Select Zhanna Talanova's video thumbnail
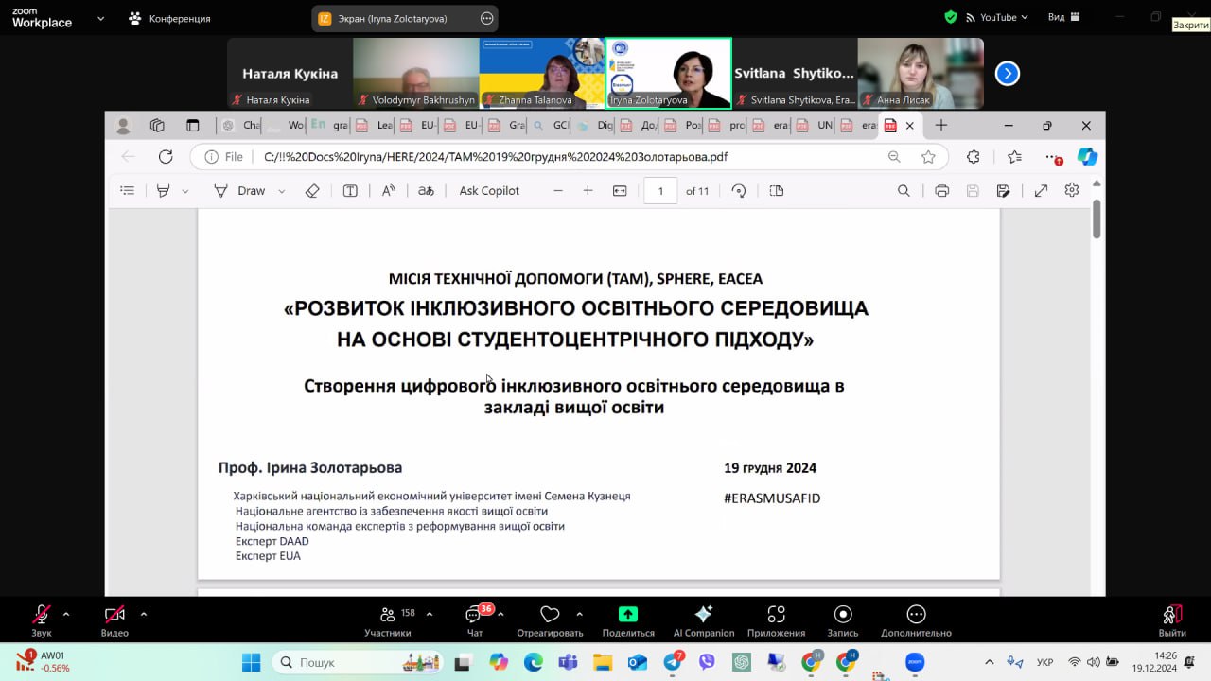This screenshot has width=1211, height=681. pyautogui.click(x=542, y=73)
